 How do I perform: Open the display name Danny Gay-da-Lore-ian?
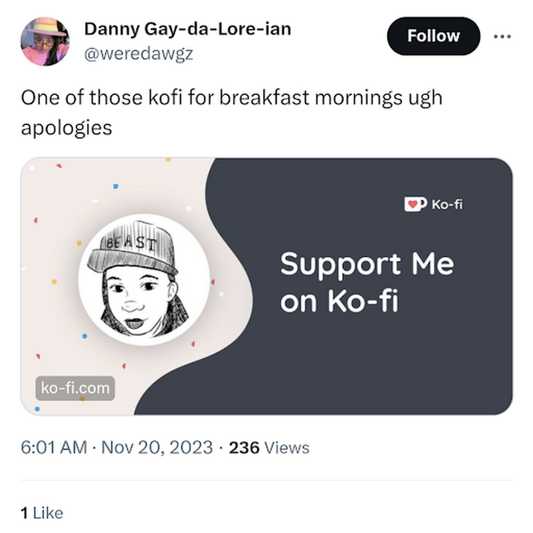188,29
